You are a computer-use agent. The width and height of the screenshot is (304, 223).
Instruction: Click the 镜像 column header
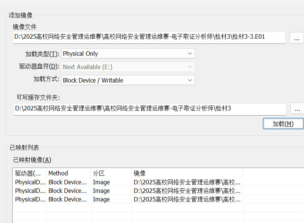(187, 173)
